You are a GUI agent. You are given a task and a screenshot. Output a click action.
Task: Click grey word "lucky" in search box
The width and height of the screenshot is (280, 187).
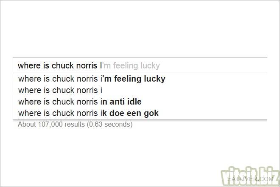(150, 66)
